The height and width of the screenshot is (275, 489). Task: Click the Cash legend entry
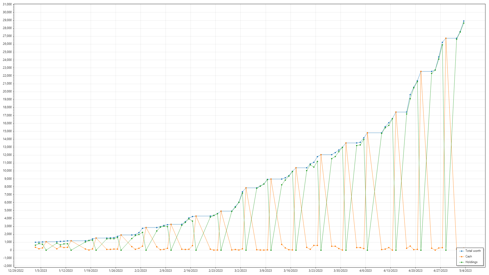pyautogui.click(x=468, y=256)
